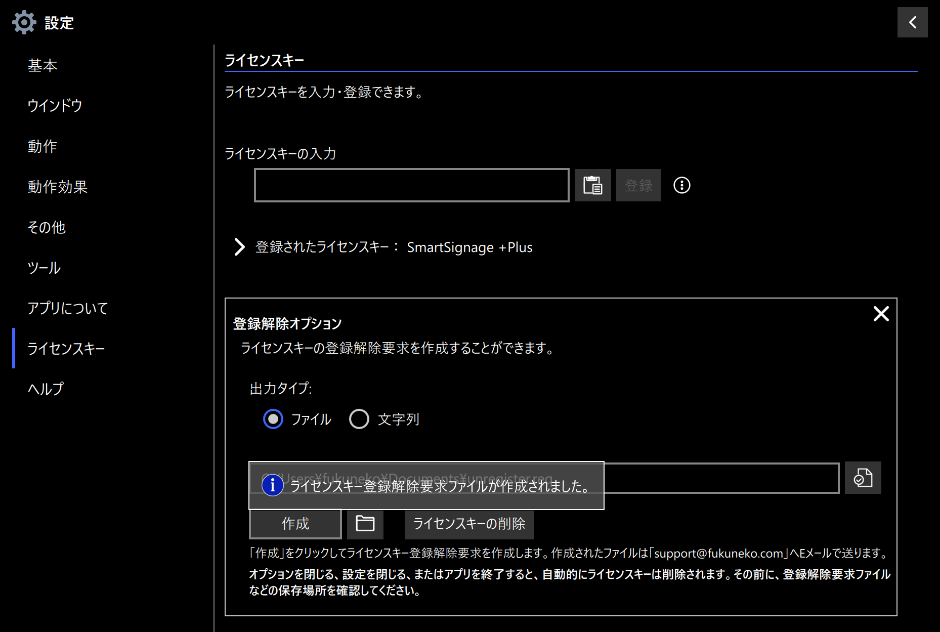Click the blue info icon in notification
This screenshot has height=632, width=940.
pyautogui.click(x=272, y=485)
